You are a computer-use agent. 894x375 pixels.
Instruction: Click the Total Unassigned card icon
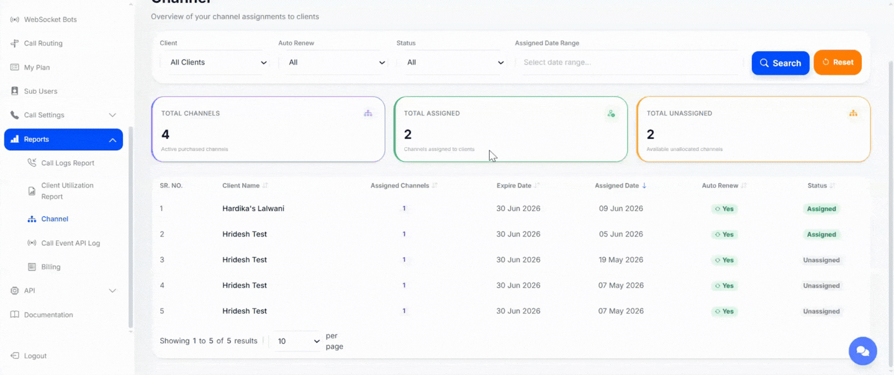point(853,114)
